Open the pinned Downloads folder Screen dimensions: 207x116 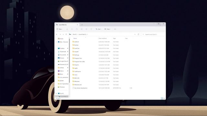pyautogui.click(x=62, y=52)
